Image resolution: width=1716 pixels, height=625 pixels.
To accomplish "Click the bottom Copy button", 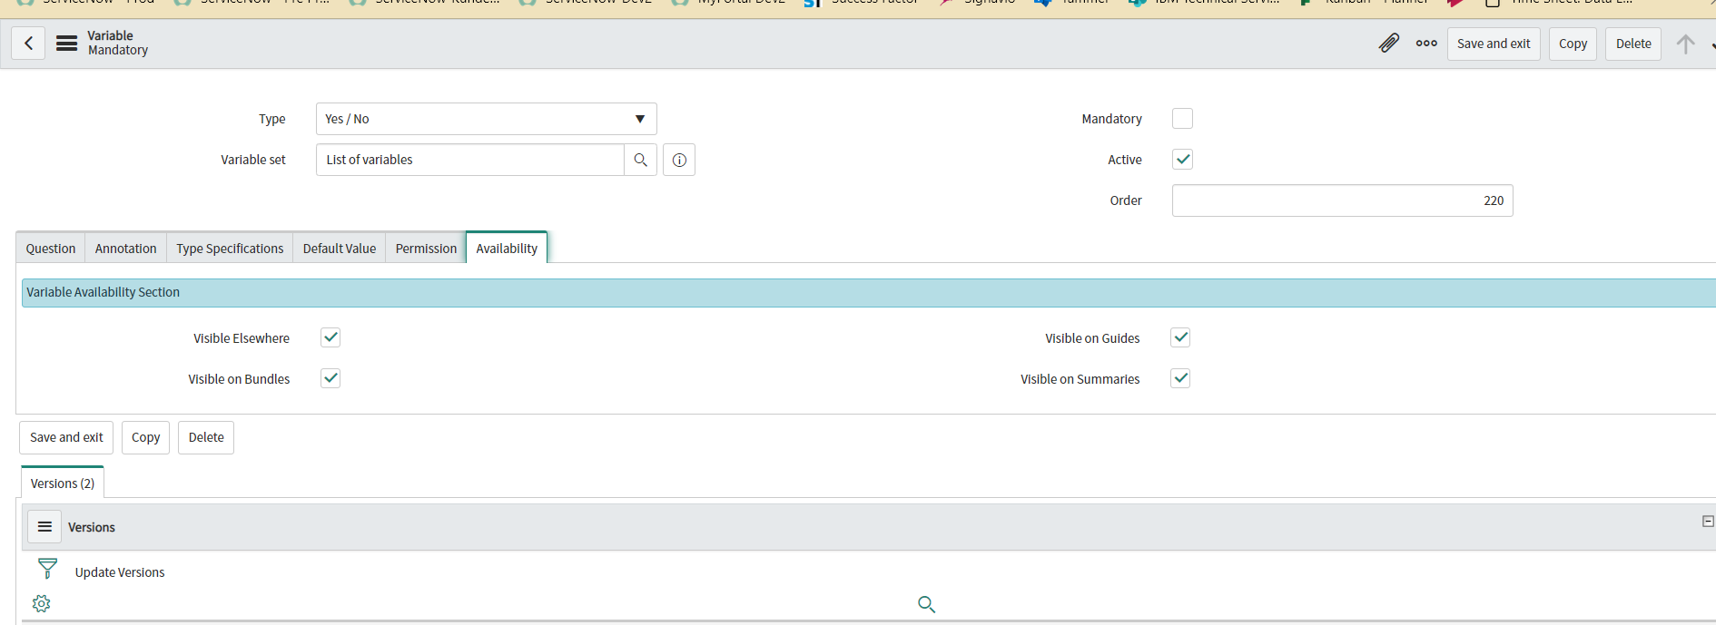I will 145,437.
